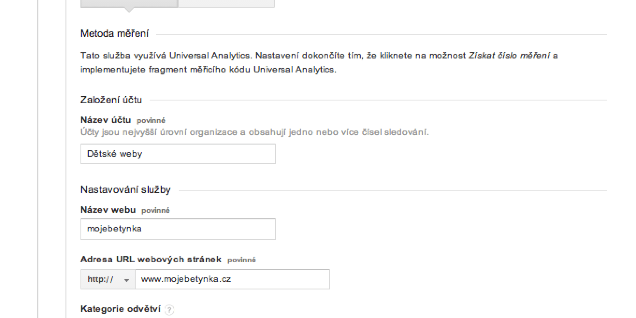Click the povinné tag beside Název účtu
Screen dimensions: 636x318
151,121
